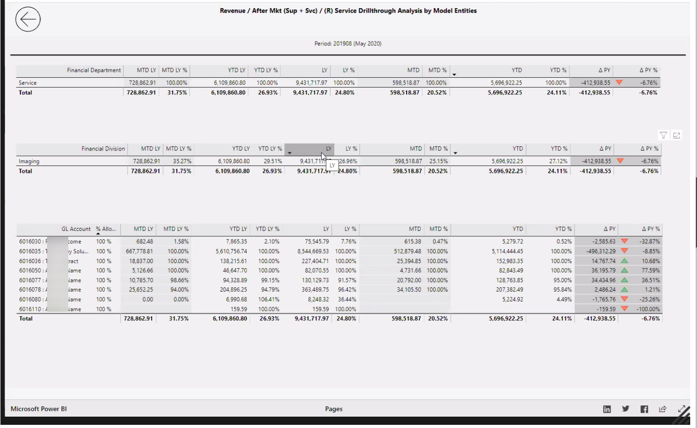This screenshot has width=697, height=428.
Task: Click the green triangle in the 6016078 row
Action: pos(624,289)
